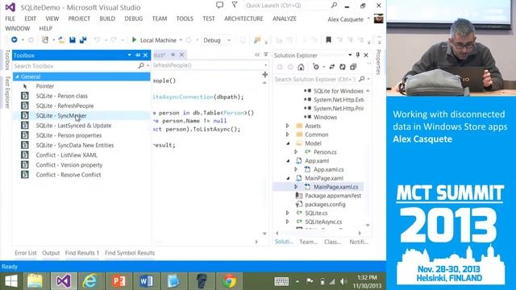
Task: Click the Open File toolbar icon
Action: tap(61, 39)
